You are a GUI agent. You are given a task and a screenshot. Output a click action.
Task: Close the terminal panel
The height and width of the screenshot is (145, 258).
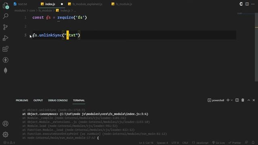coord(254,100)
